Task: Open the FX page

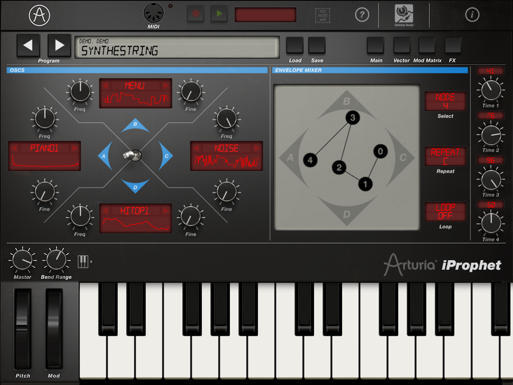Action: pos(453,45)
